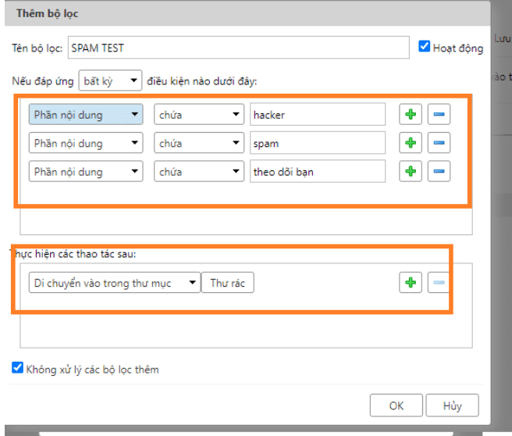The width and height of the screenshot is (512, 436).
Task: Cancel with the 'Hủy' button
Action: pos(452,406)
